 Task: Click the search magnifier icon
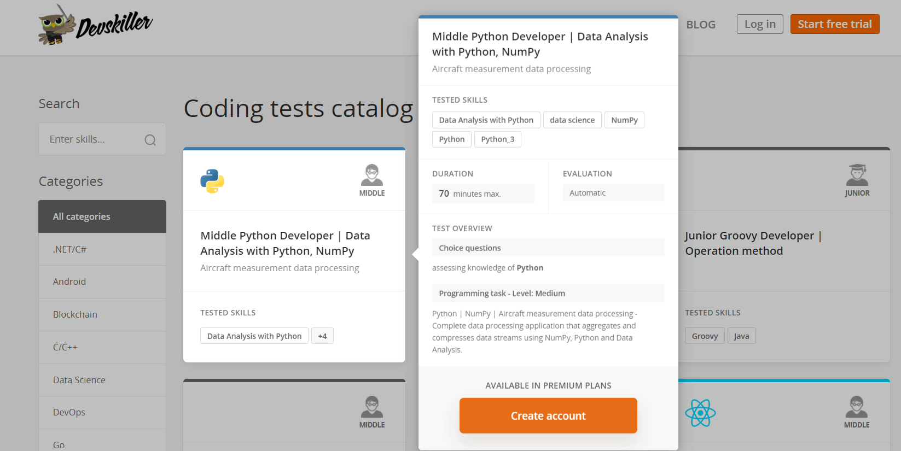[x=150, y=140]
